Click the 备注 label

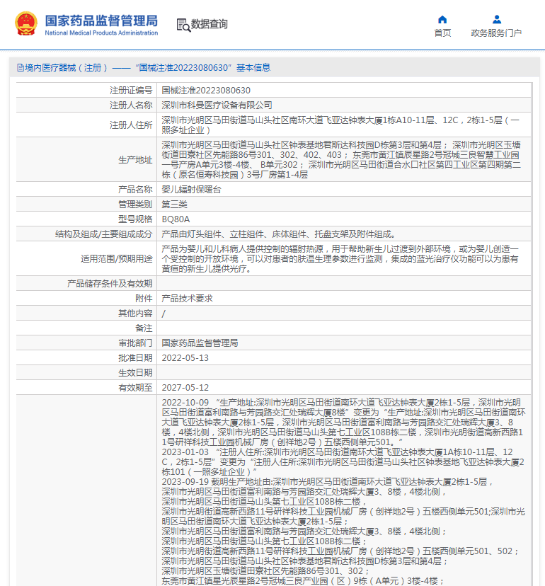[144, 328]
